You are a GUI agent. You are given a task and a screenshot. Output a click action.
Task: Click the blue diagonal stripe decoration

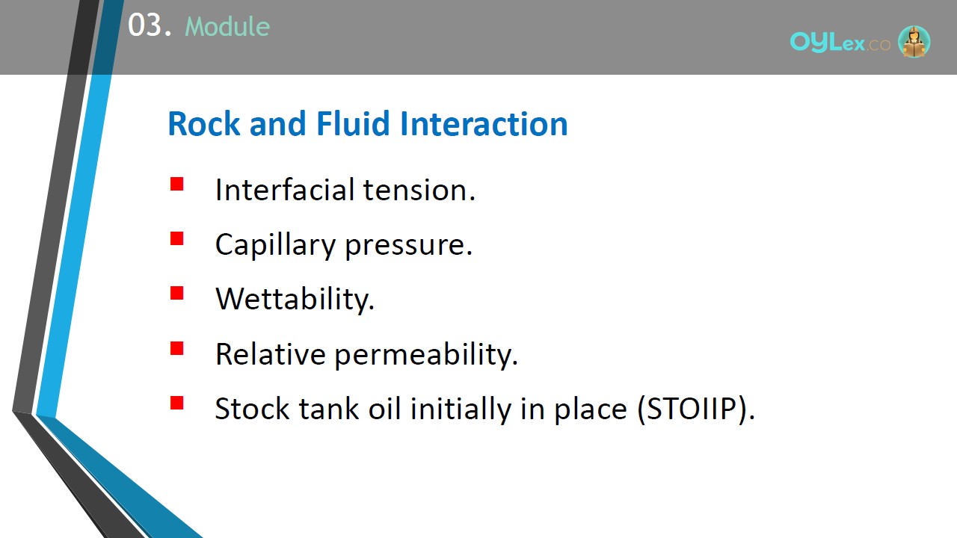tap(79, 224)
